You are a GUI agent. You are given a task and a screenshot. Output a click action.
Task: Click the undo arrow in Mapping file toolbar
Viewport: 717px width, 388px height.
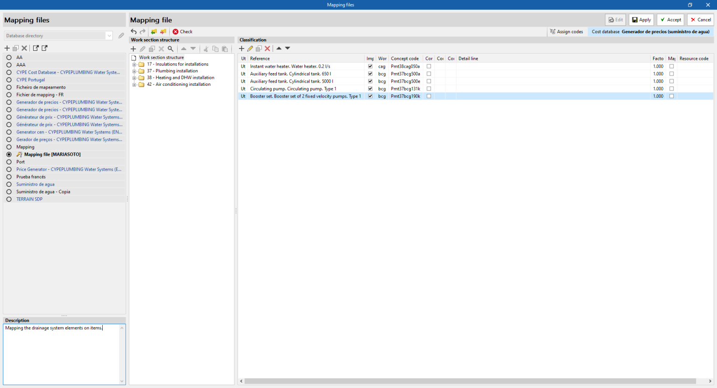(x=134, y=32)
